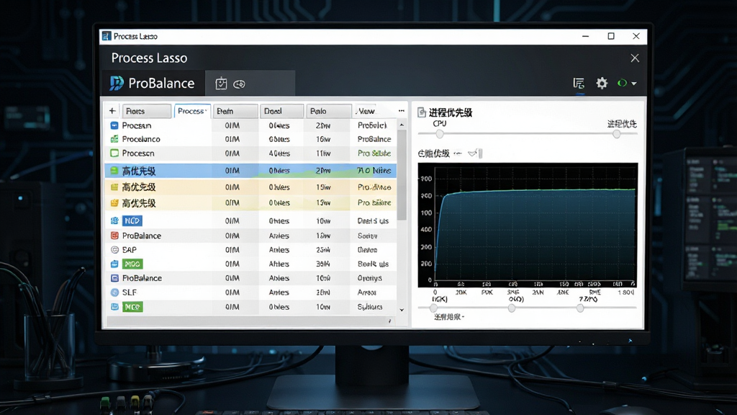Click the Process Lasso header title
Image resolution: width=737 pixels, height=415 pixels.
click(149, 58)
